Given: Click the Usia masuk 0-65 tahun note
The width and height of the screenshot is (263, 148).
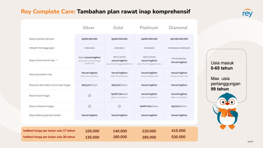Looking at the screenshot, I should point(222,65).
